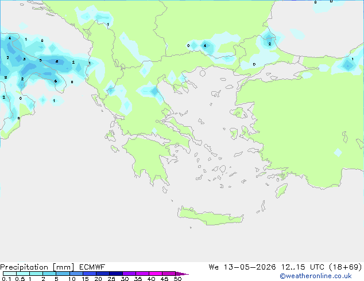Click the '40' legend scale label
Viewport: 364px width, 281px height.
tap(151, 279)
